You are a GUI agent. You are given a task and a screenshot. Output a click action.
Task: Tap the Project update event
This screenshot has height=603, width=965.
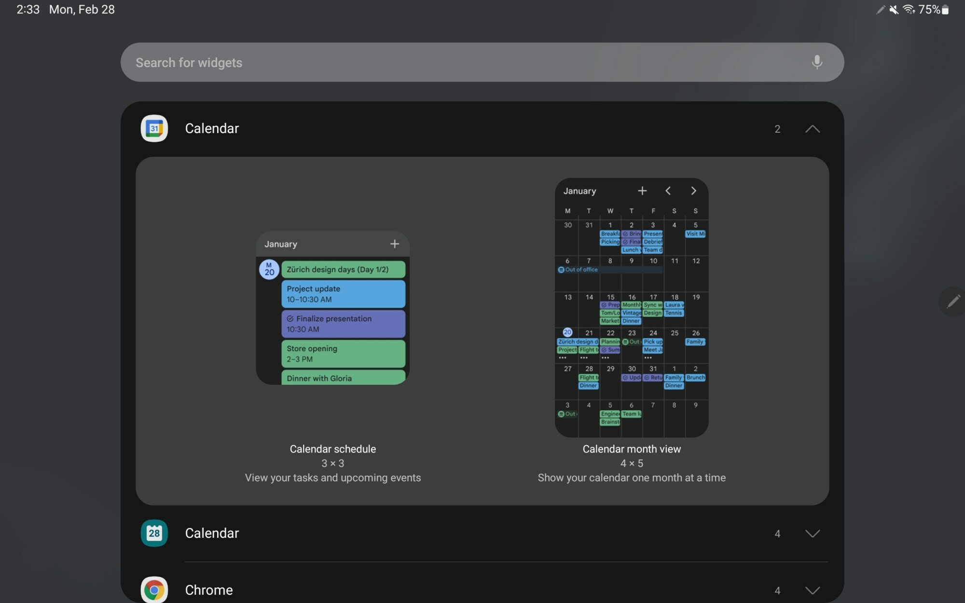[343, 294]
